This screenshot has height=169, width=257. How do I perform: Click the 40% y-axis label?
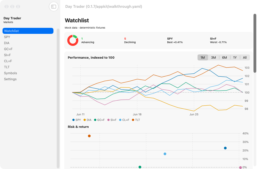tap(245, 133)
